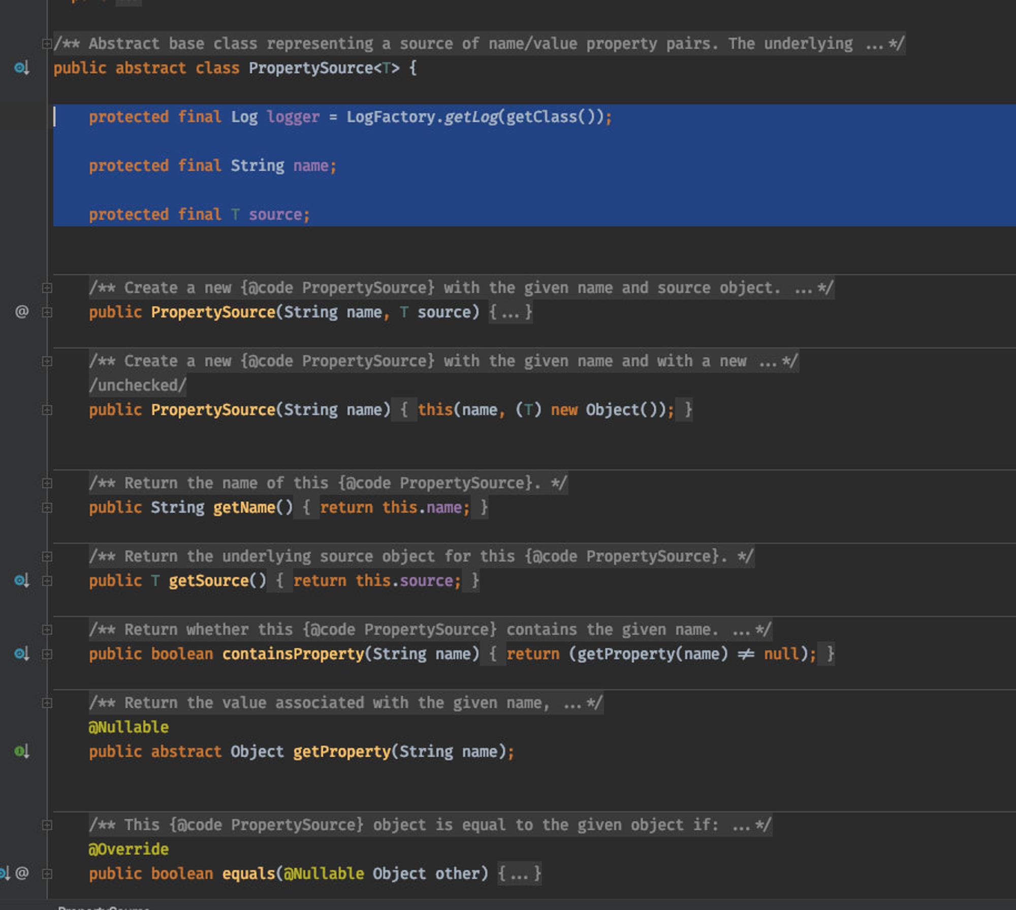Click folded '{...}' after 'T source)' constructor

tap(511, 312)
